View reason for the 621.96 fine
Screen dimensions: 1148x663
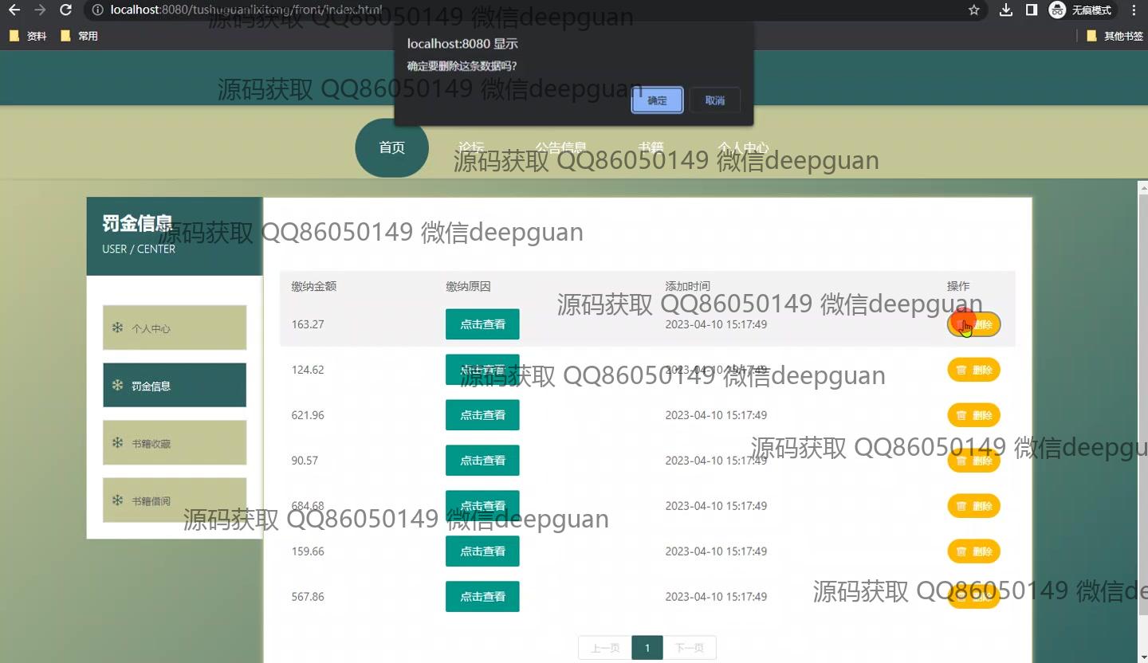[482, 415]
